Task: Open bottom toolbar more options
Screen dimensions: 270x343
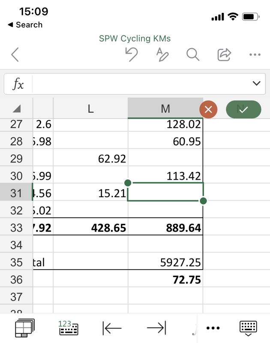Action: point(213,328)
